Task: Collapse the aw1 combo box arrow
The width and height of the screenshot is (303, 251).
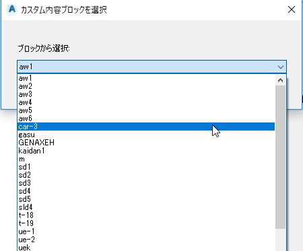Action: 280,67
